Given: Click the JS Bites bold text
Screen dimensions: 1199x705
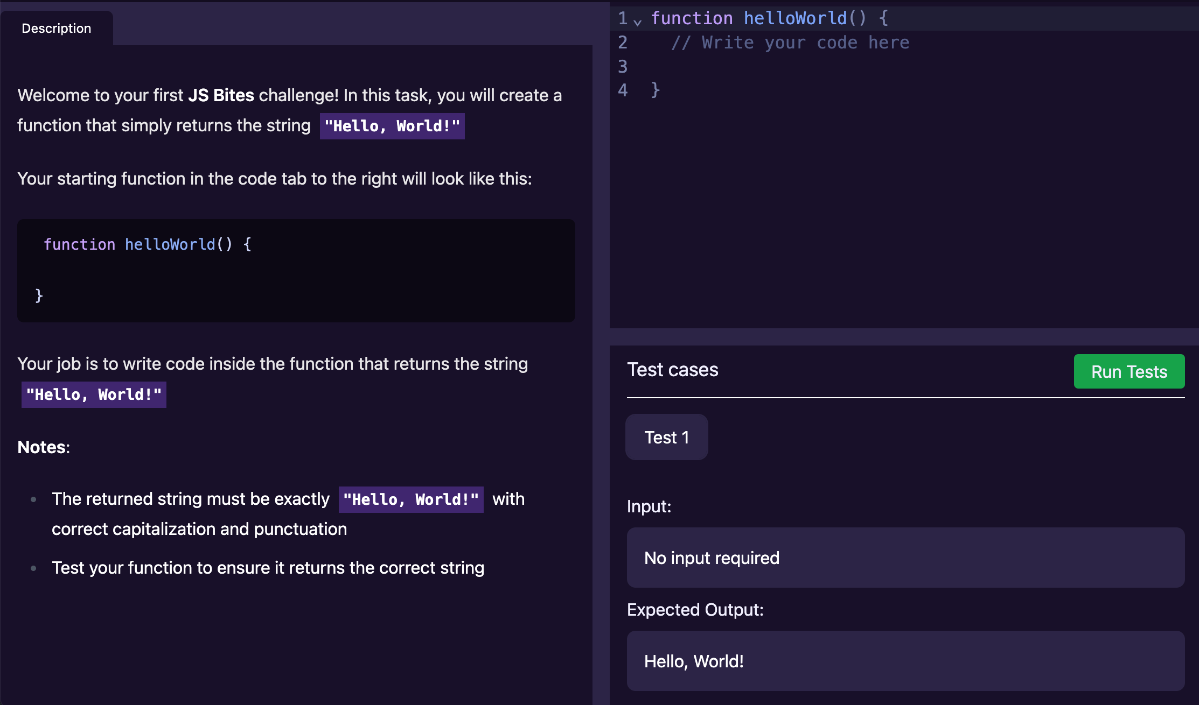Looking at the screenshot, I should coord(221,95).
